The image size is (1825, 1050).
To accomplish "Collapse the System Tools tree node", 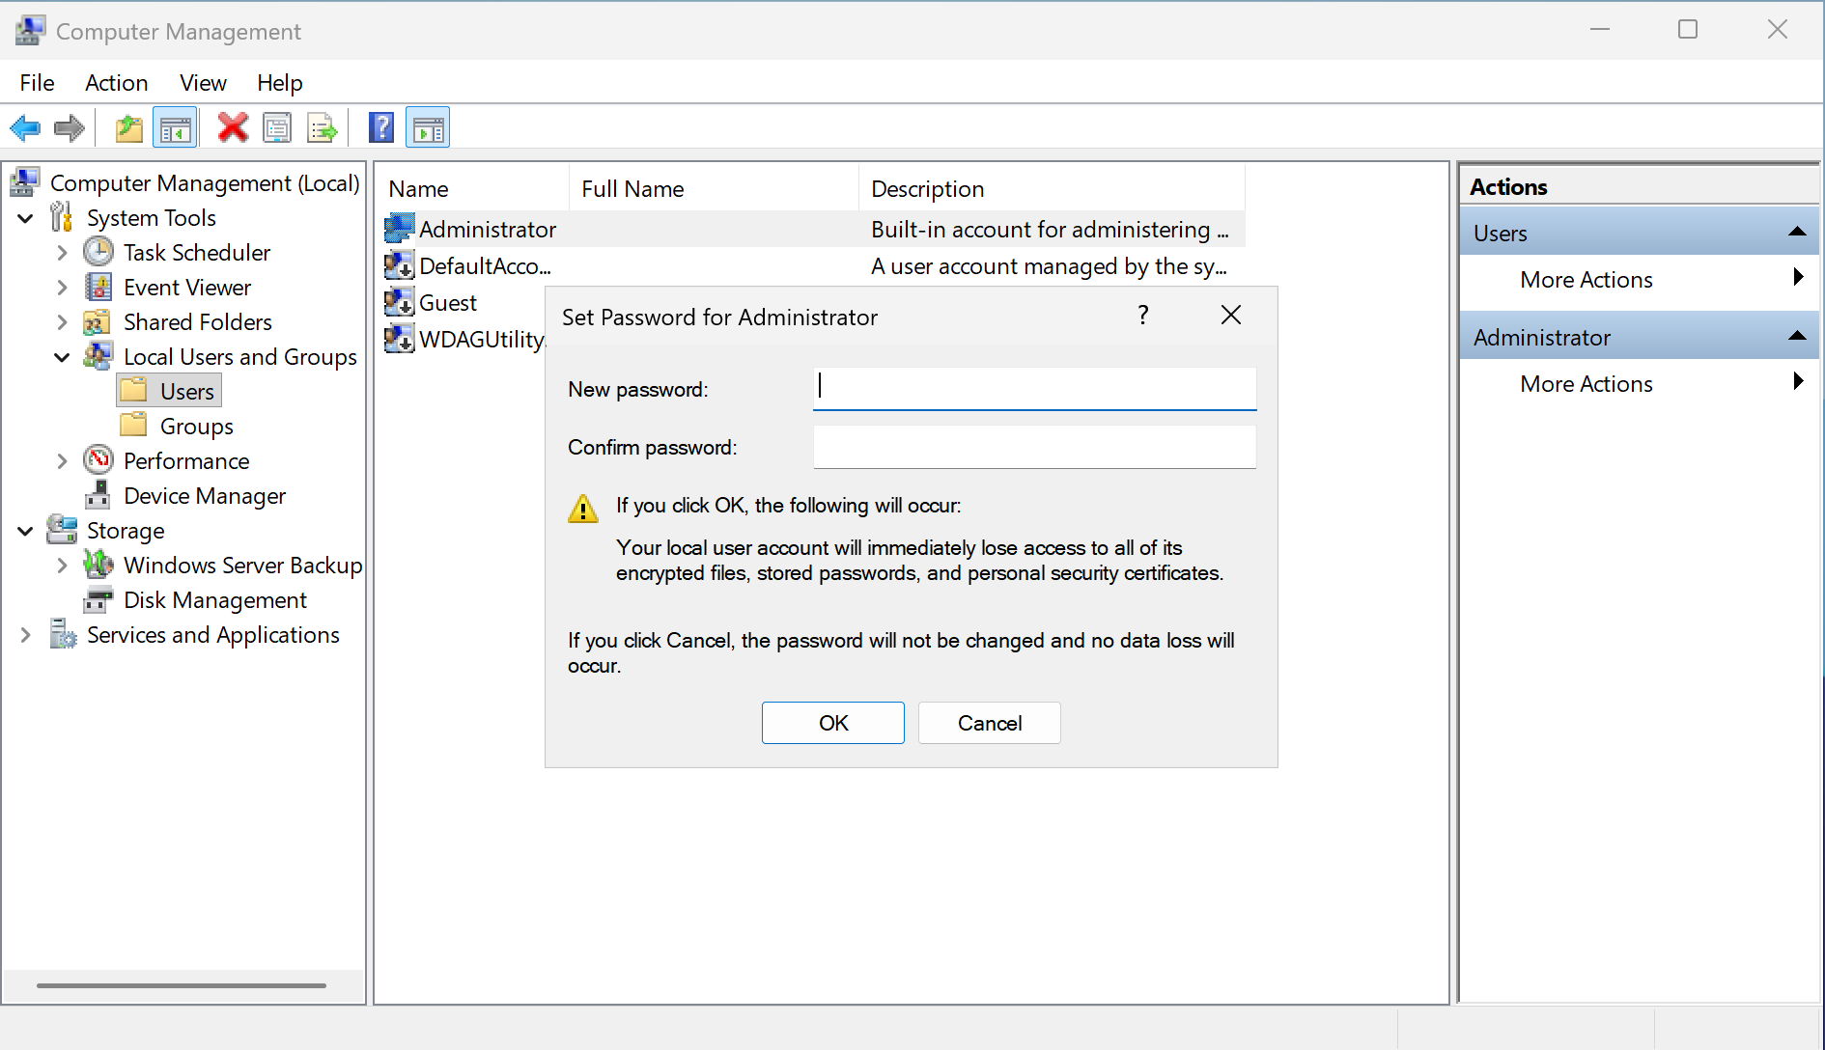I will (26, 218).
